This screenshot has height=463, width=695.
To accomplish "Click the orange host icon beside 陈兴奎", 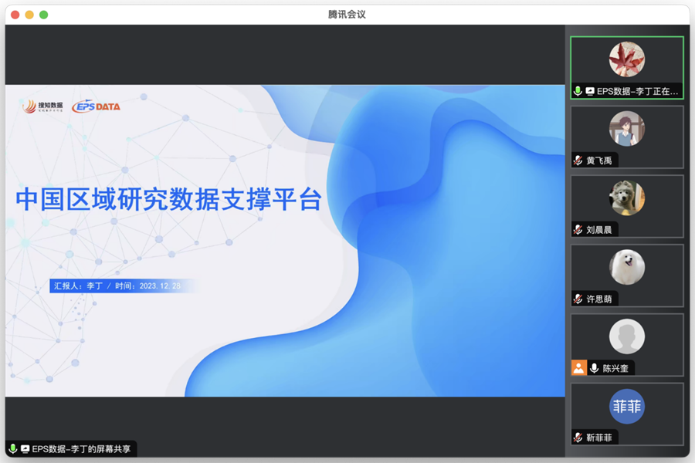I will click(x=578, y=368).
